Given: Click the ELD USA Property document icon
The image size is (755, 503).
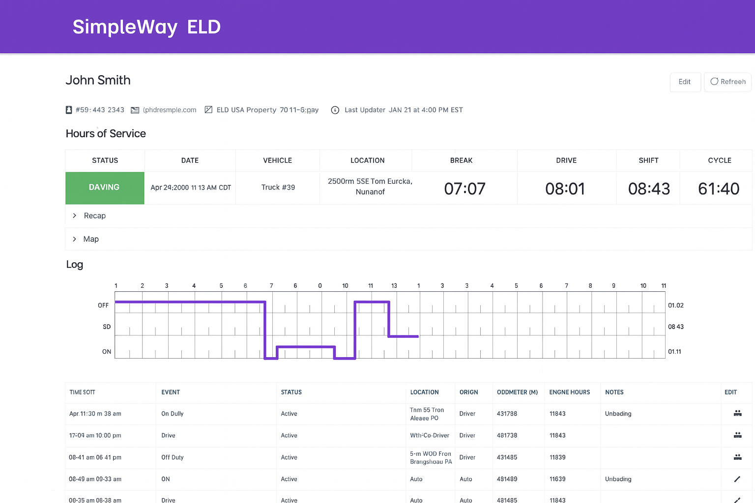Looking at the screenshot, I should pyautogui.click(x=208, y=110).
